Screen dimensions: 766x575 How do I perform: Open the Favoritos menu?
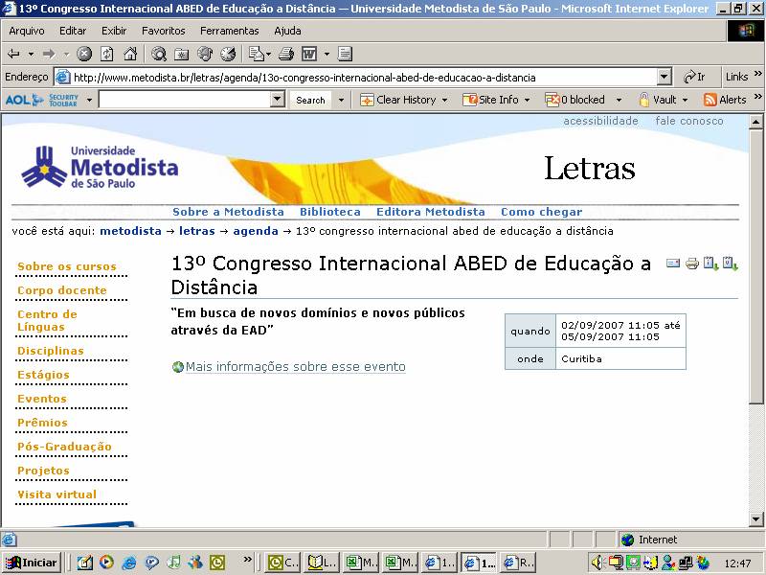point(164,31)
